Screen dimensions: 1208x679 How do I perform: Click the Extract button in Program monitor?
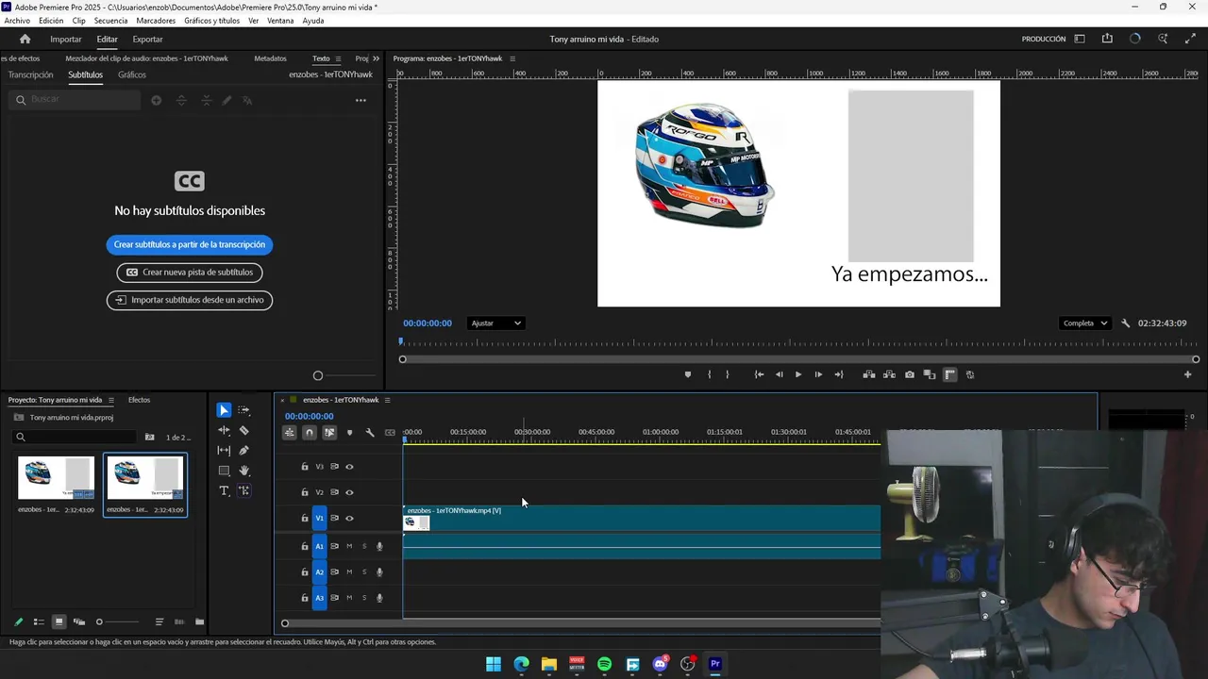(889, 374)
